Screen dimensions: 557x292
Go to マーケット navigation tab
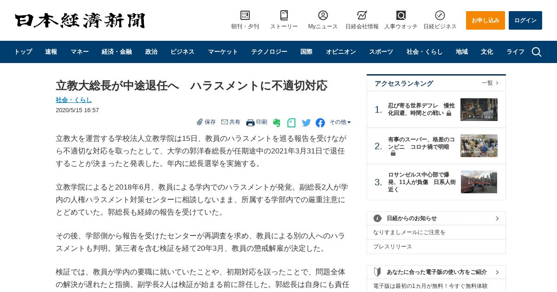[223, 52]
